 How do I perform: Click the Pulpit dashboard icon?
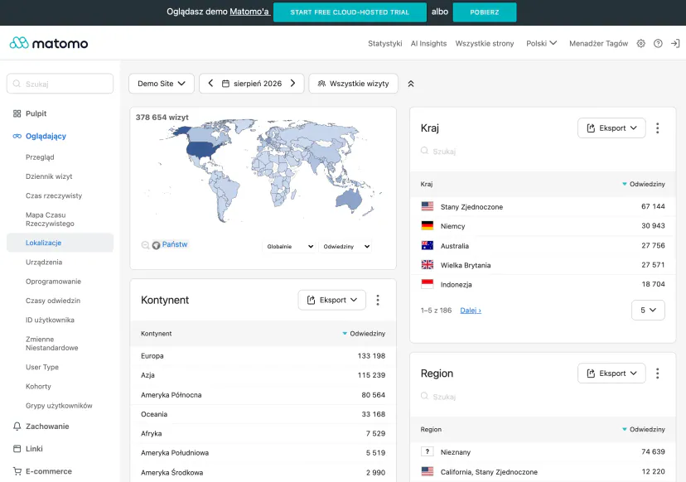point(17,113)
